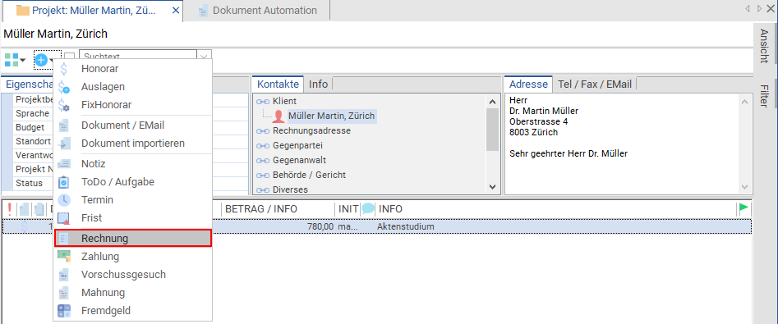Click the Termin clock icon

pos(64,200)
